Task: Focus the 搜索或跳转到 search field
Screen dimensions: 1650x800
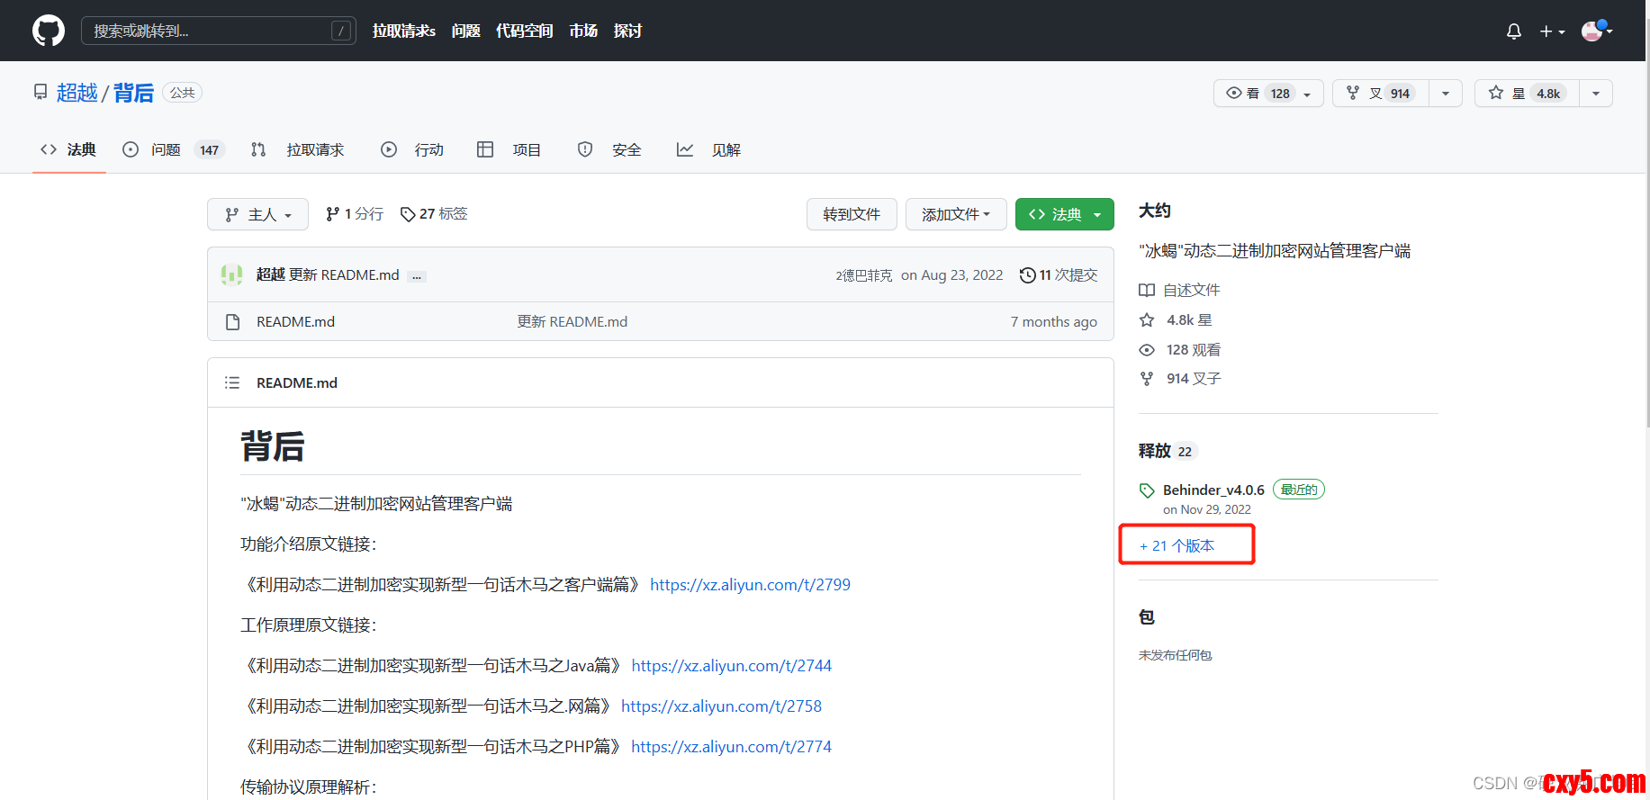Action: pos(218,31)
